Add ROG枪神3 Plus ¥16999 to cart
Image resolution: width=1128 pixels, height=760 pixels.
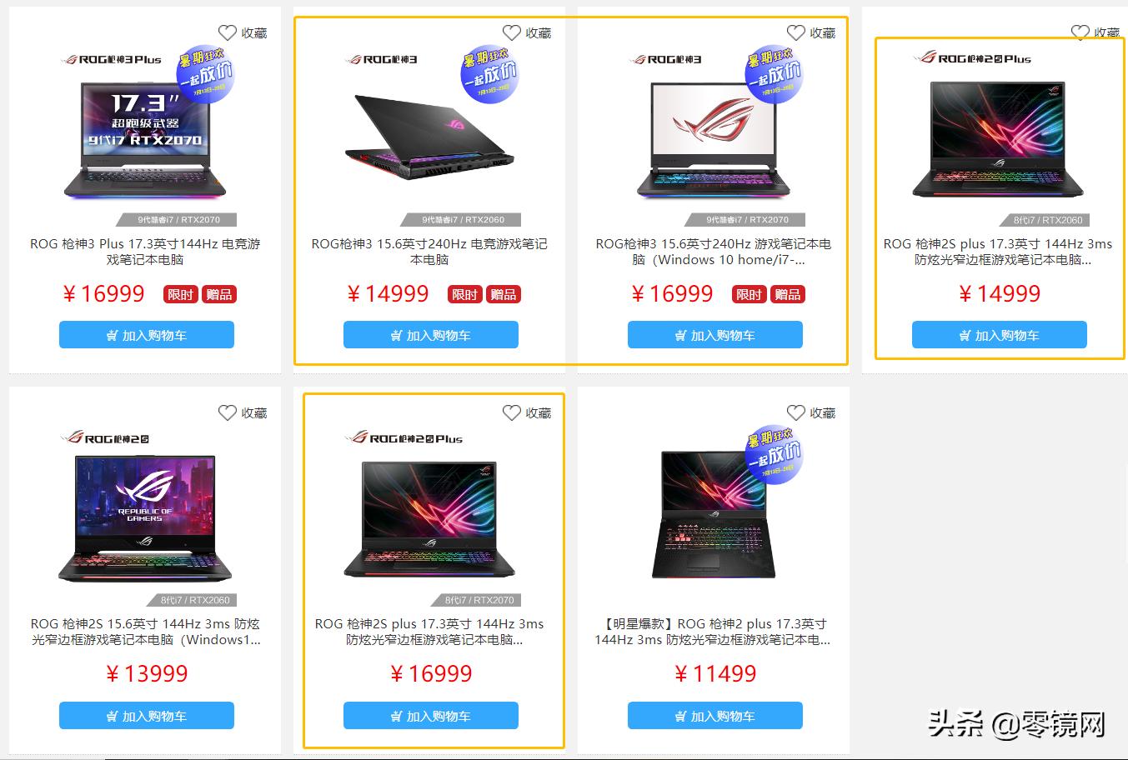tap(147, 335)
